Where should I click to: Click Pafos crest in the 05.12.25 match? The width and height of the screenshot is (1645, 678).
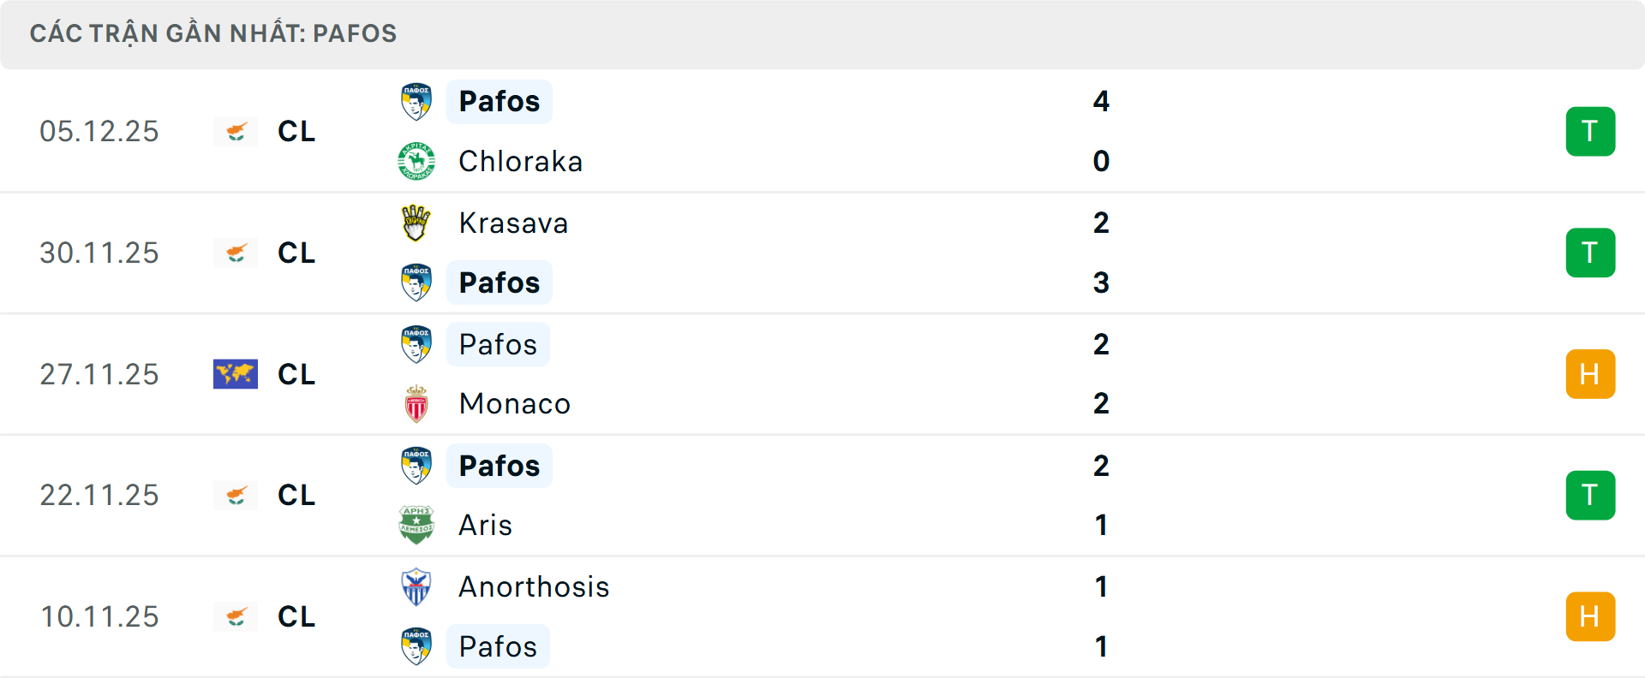click(416, 101)
